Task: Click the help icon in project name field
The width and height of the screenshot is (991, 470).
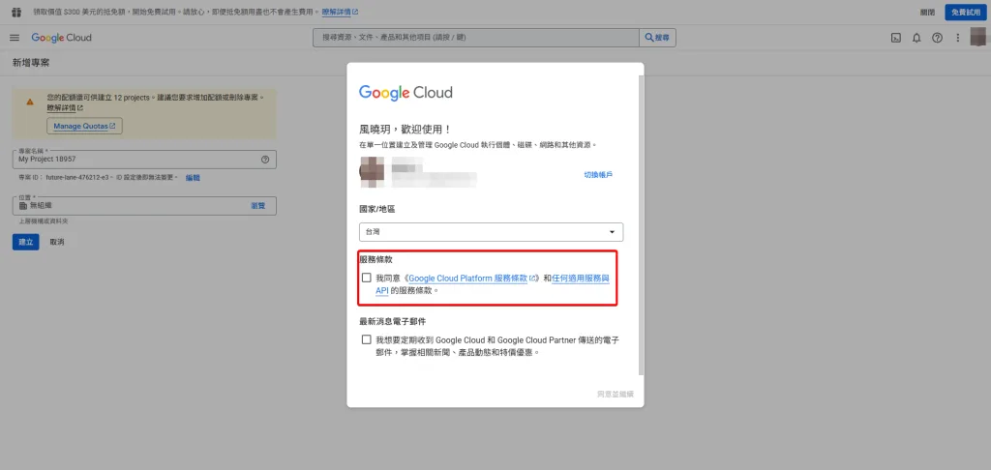Action: point(265,160)
